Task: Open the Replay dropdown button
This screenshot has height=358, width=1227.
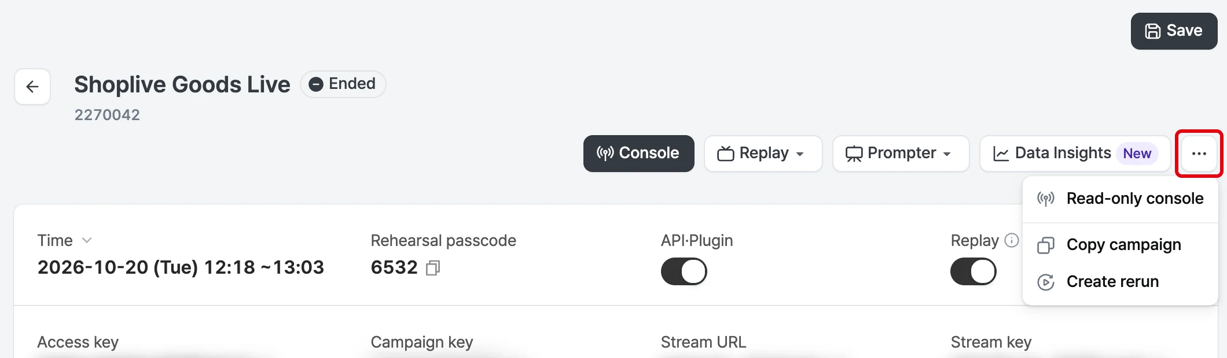Action: [763, 154]
